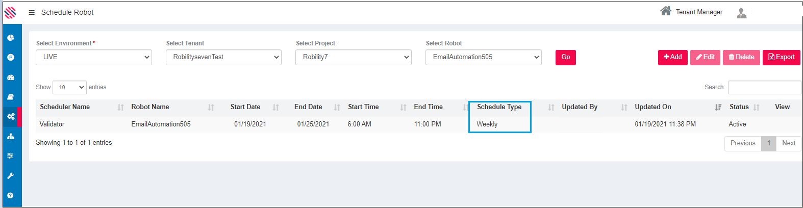Open the sliders settings icon in the sidebar
The image size is (803, 208).
point(11,156)
